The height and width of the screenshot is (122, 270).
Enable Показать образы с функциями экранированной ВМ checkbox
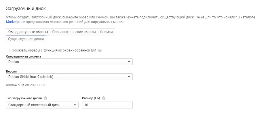(x=8, y=50)
